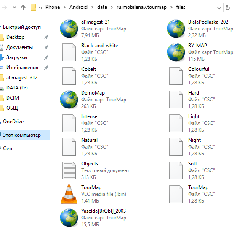Click the file name Black-and-white

[x=100, y=46]
